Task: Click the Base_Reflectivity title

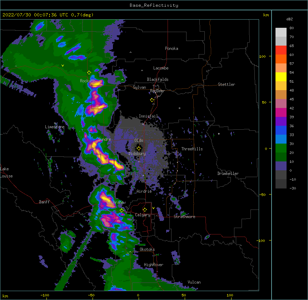Action: [154, 5]
